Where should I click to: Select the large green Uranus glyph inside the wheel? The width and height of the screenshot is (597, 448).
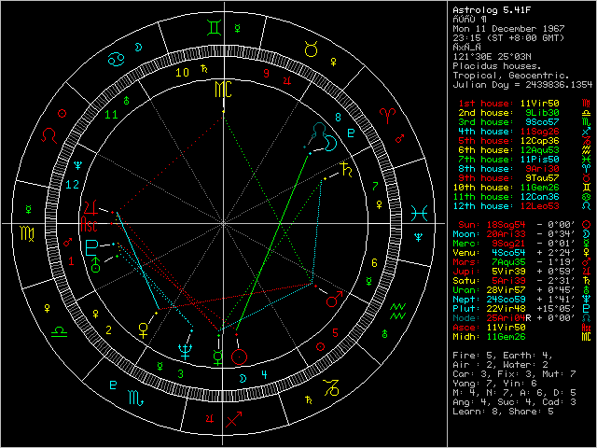[96, 264]
